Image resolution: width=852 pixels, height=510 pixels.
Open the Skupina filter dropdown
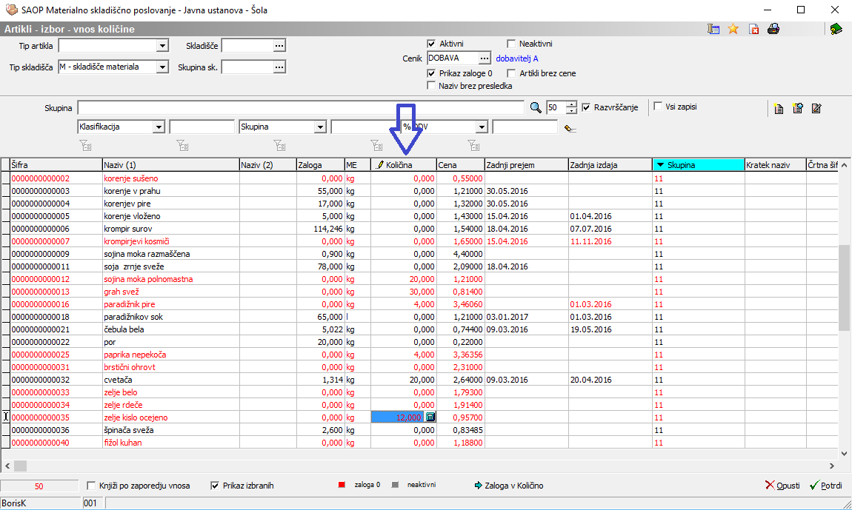click(321, 127)
